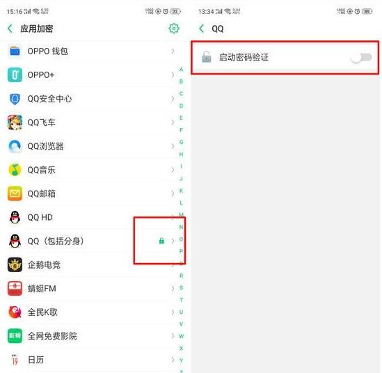
Task: Expand the 全民K歌 entry chevron
Action: pyautogui.click(x=173, y=312)
